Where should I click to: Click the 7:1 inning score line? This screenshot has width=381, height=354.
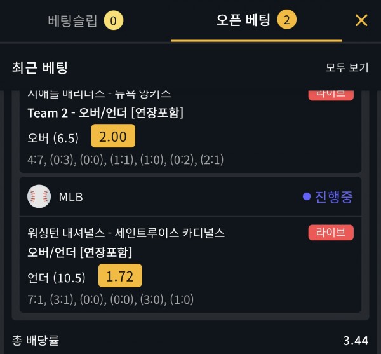(110, 299)
